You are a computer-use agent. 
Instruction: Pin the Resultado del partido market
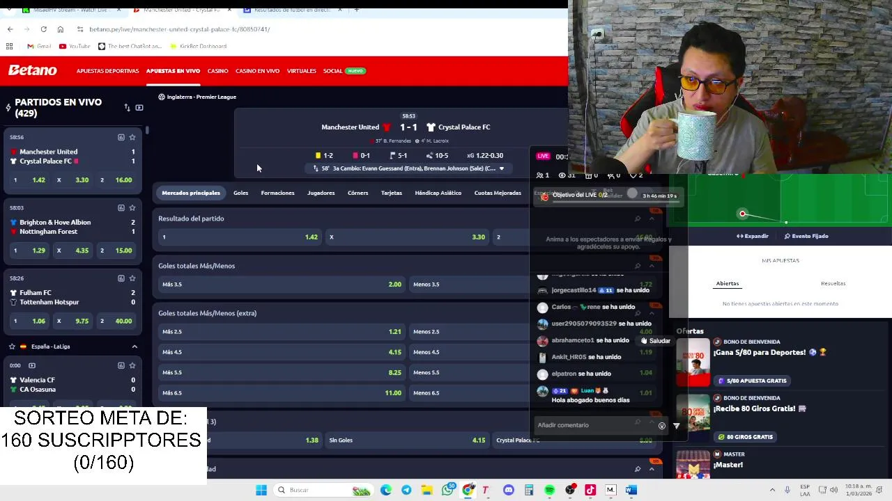[637, 218]
